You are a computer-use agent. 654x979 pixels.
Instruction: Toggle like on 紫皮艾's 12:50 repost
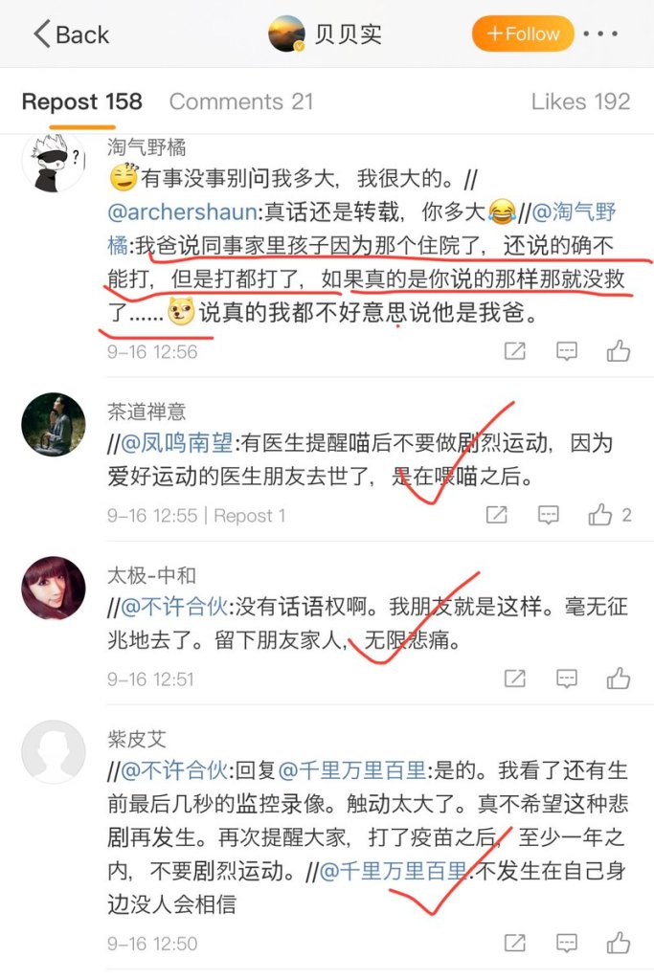619,943
